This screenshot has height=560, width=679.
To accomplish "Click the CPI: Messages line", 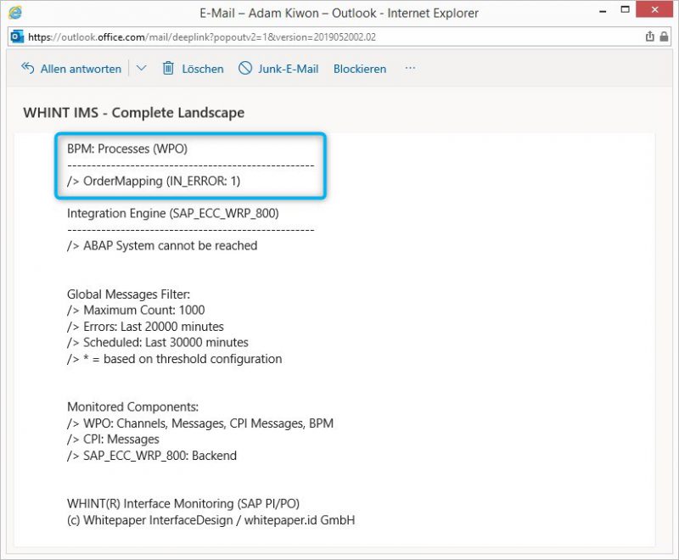I will [113, 440].
